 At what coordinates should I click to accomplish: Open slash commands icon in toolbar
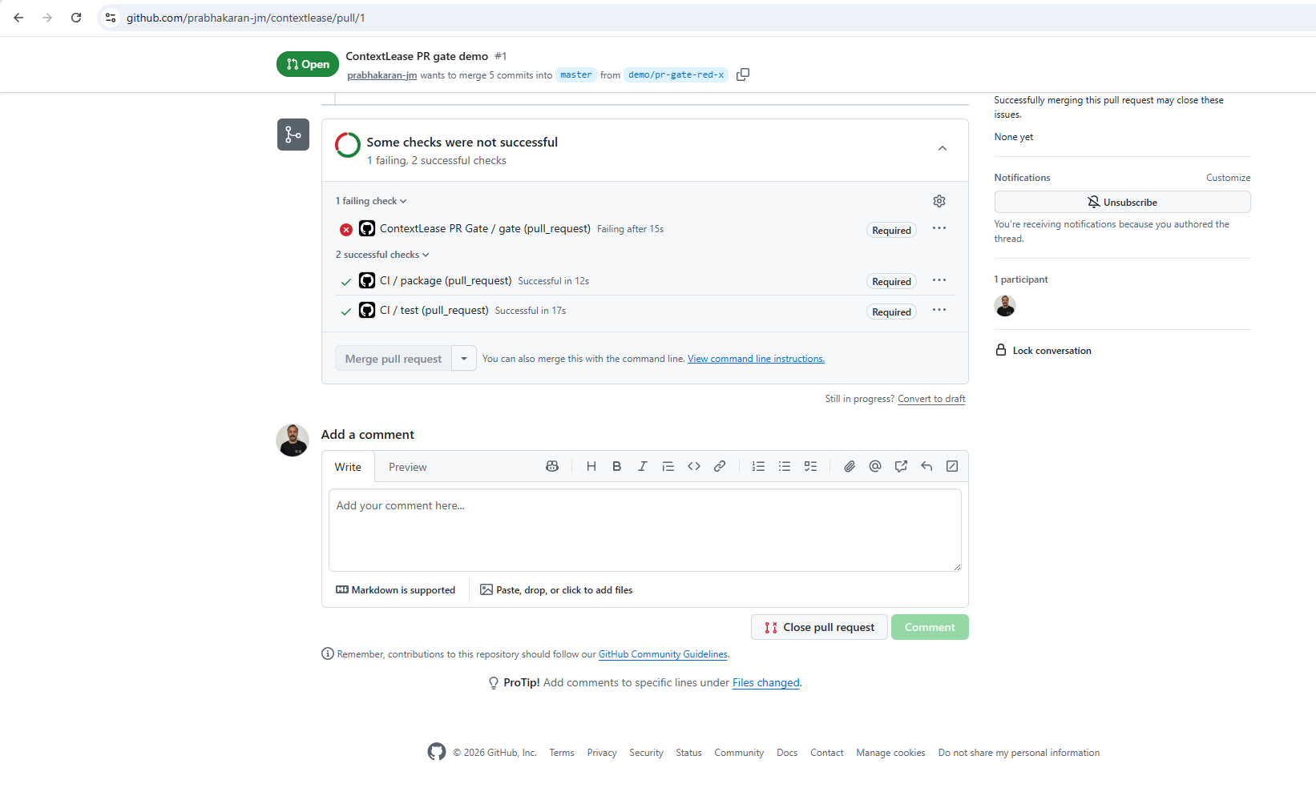[x=952, y=466]
